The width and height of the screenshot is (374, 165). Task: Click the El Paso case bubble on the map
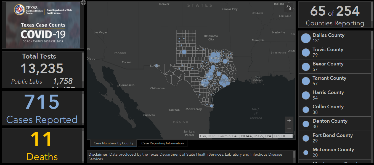[x=157, y=66]
